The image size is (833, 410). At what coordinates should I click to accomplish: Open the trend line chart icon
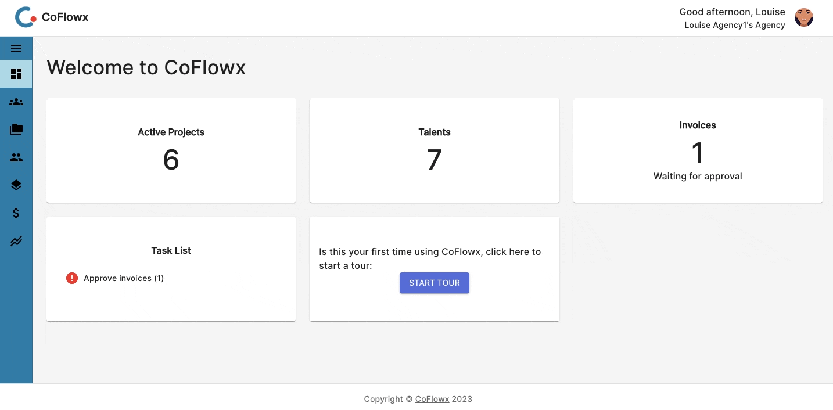point(16,241)
